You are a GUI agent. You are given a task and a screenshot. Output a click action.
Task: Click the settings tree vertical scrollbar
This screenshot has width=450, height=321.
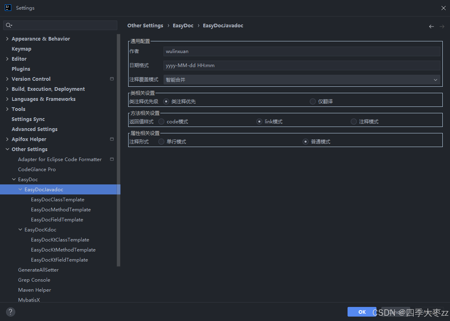[119, 150]
